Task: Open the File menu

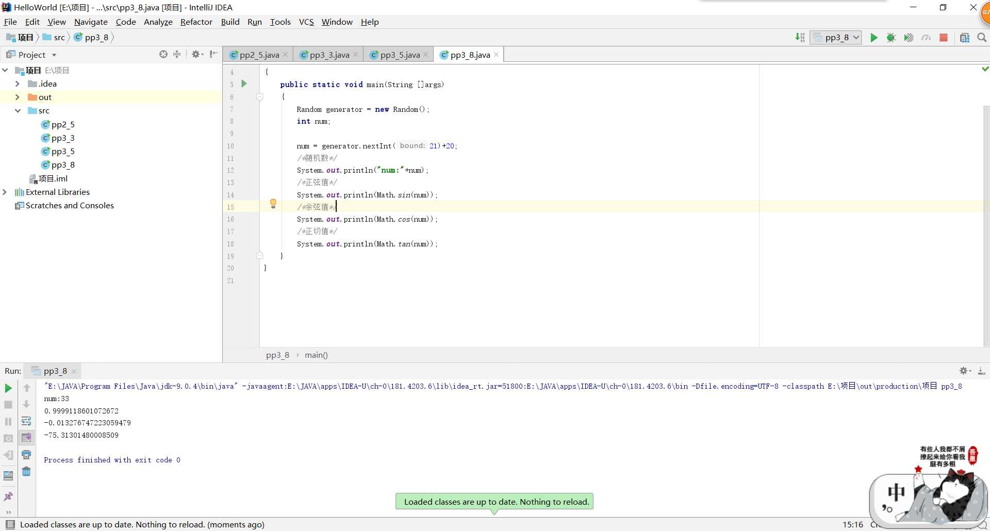Action: (10, 22)
